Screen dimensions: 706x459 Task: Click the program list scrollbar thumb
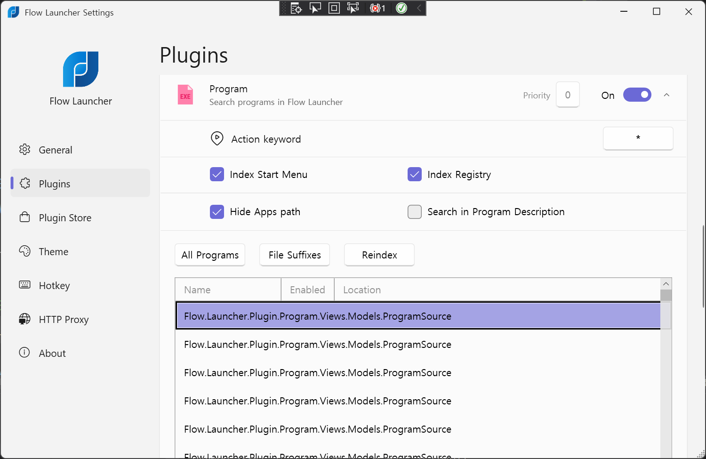[666, 295]
